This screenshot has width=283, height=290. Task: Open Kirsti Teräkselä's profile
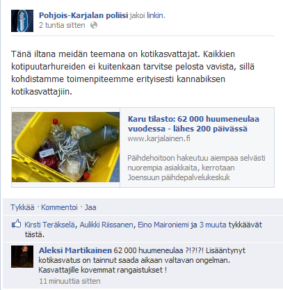click(49, 225)
